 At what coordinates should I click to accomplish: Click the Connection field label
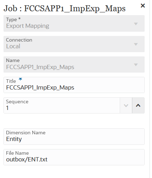pos(19,40)
